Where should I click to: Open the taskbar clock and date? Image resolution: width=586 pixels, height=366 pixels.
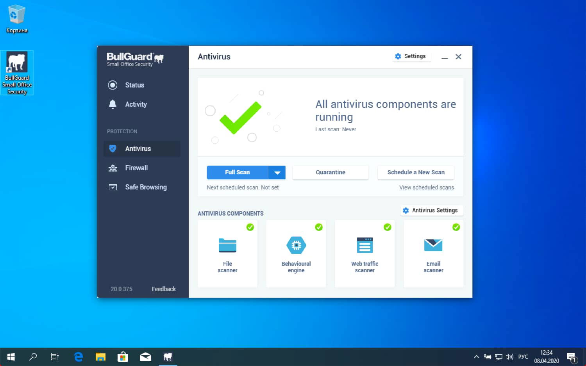tap(547, 357)
